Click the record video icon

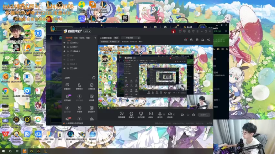coord(183,115)
